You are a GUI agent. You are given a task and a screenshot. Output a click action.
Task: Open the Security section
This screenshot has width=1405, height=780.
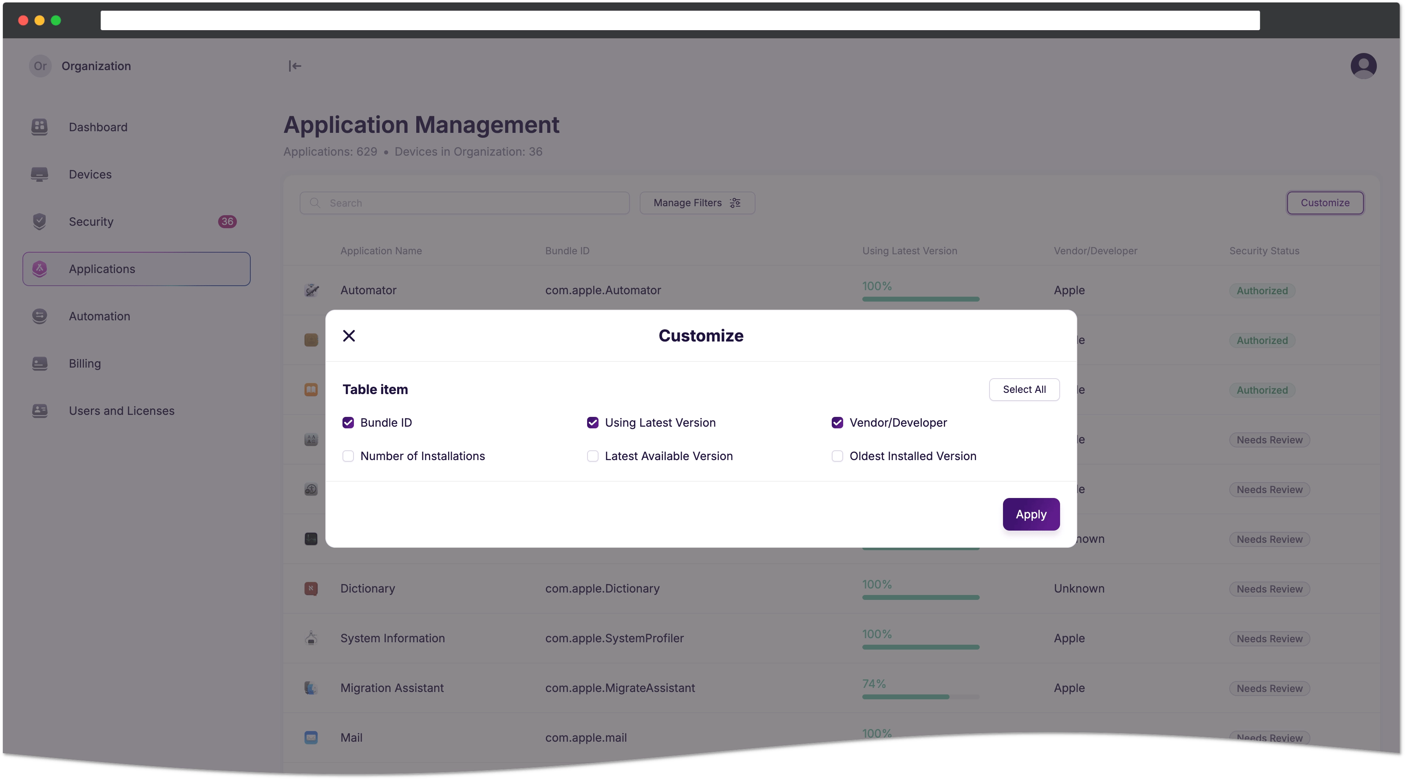tap(136, 221)
